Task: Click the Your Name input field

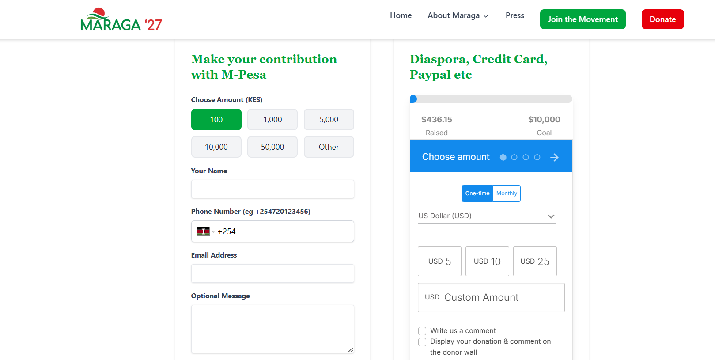Action: pyautogui.click(x=272, y=189)
